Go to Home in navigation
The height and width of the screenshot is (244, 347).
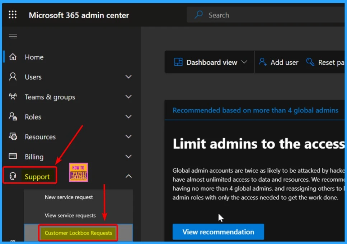[34, 57]
